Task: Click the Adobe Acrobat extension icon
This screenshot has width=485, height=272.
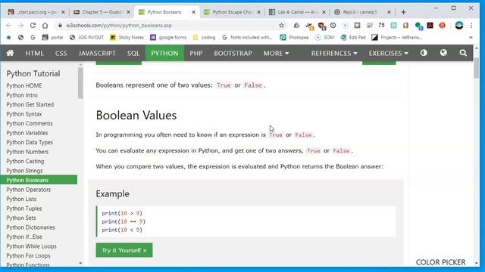Action: click(430, 25)
